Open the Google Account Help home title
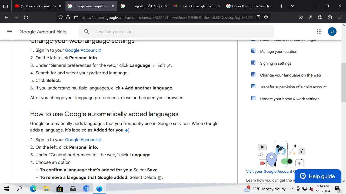 pyautogui.click(x=43, y=32)
